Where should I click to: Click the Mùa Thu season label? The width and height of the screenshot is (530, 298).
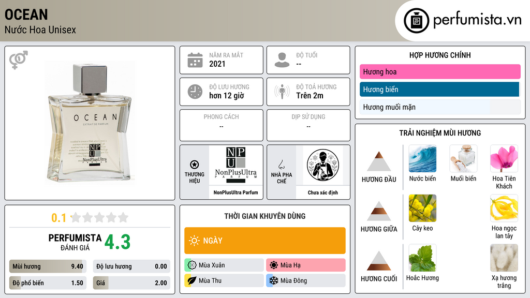pyautogui.click(x=210, y=280)
